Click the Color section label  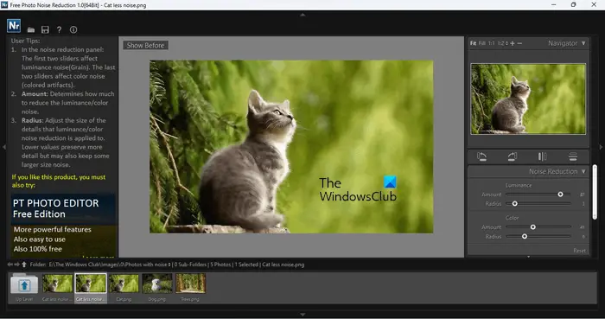coord(512,218)
